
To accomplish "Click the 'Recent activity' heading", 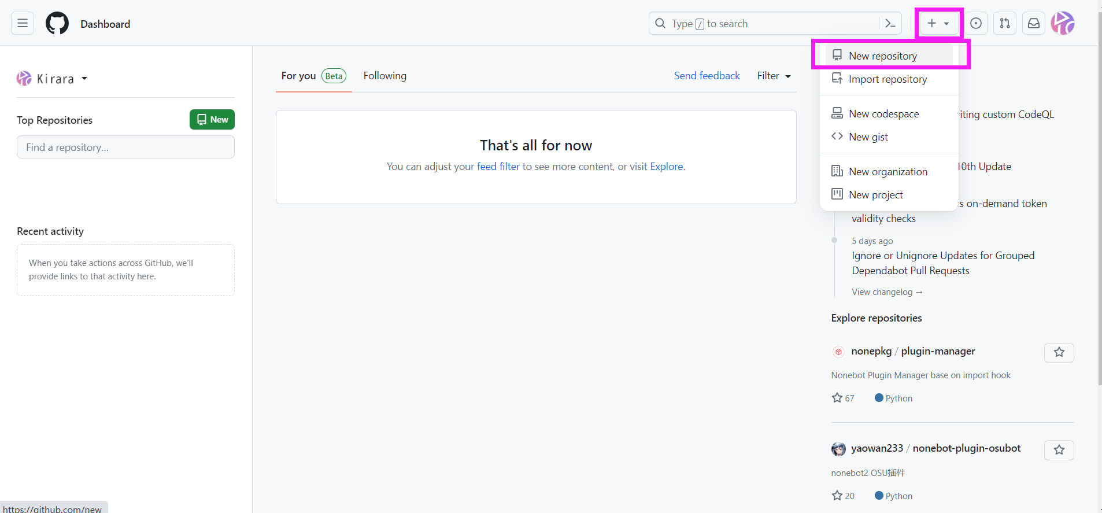I will point(50,231).
